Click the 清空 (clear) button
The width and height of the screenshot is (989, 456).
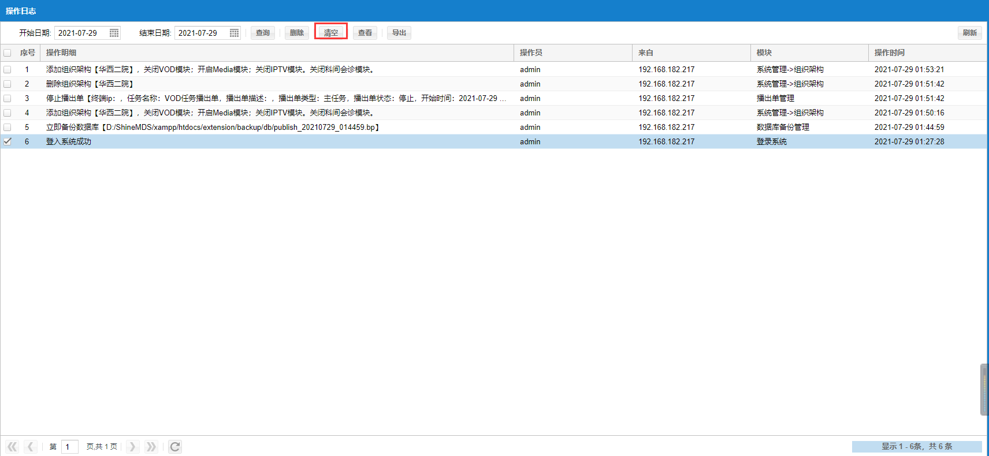coord(331,33)
